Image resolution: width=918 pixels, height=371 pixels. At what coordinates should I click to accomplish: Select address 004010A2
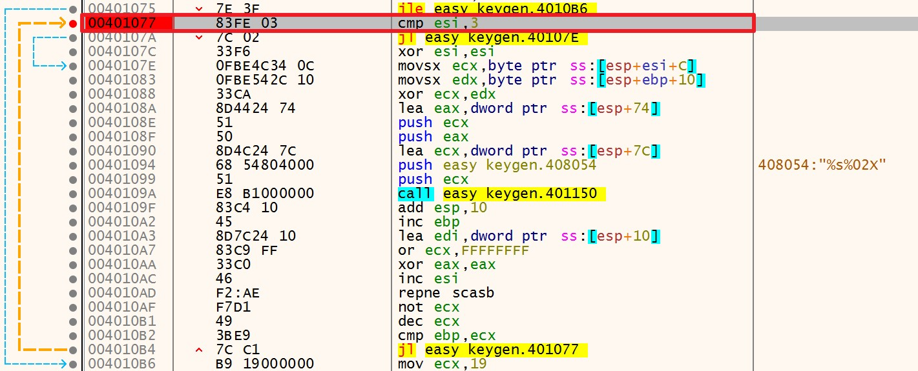pyautogui.click(x=122, y=222)
